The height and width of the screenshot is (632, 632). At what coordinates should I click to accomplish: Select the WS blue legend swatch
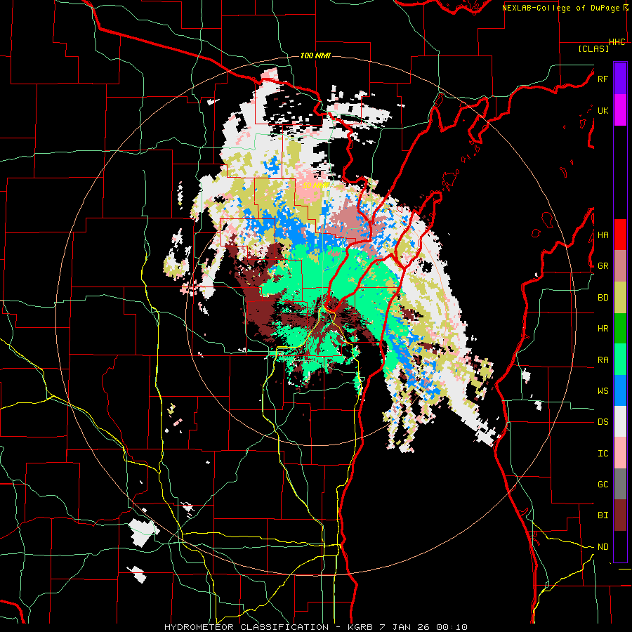coord(620,390)
